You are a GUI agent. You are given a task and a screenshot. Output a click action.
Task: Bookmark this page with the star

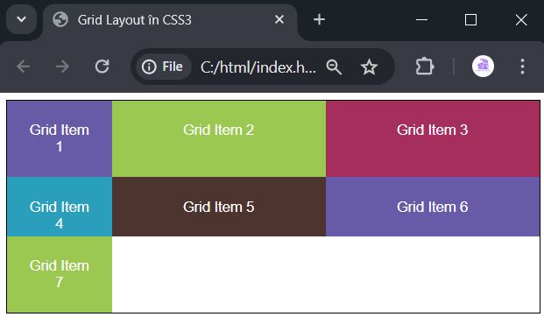pyautogui.click(x=369, y=67)
